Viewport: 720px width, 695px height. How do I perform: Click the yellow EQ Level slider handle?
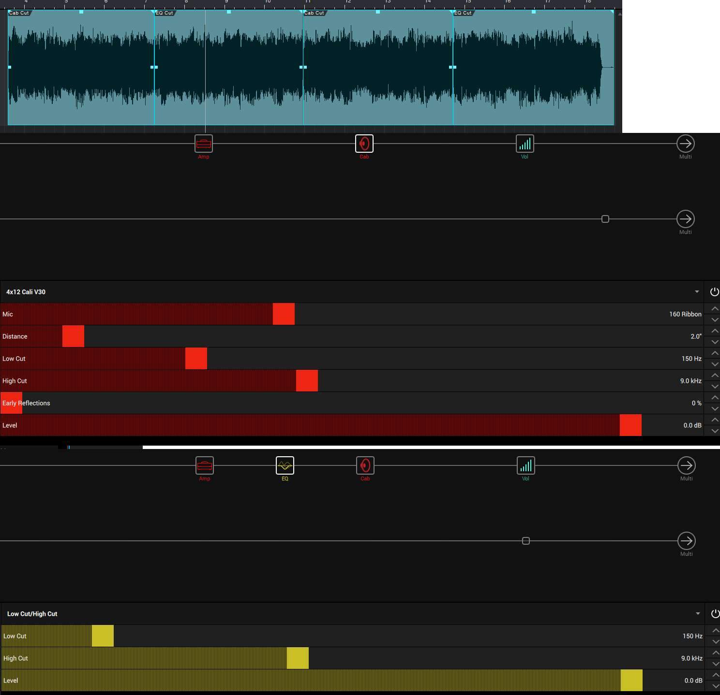[631, 681]
